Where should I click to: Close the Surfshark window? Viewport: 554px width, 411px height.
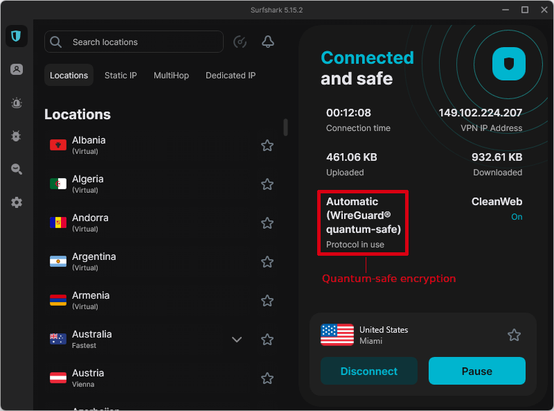pos(544,10)
